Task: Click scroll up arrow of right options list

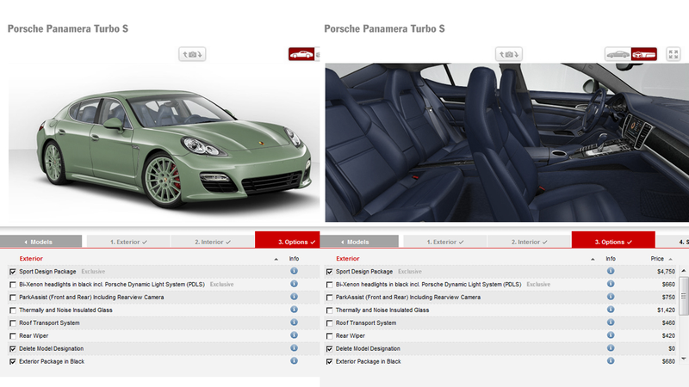Action: click(684, 271)
